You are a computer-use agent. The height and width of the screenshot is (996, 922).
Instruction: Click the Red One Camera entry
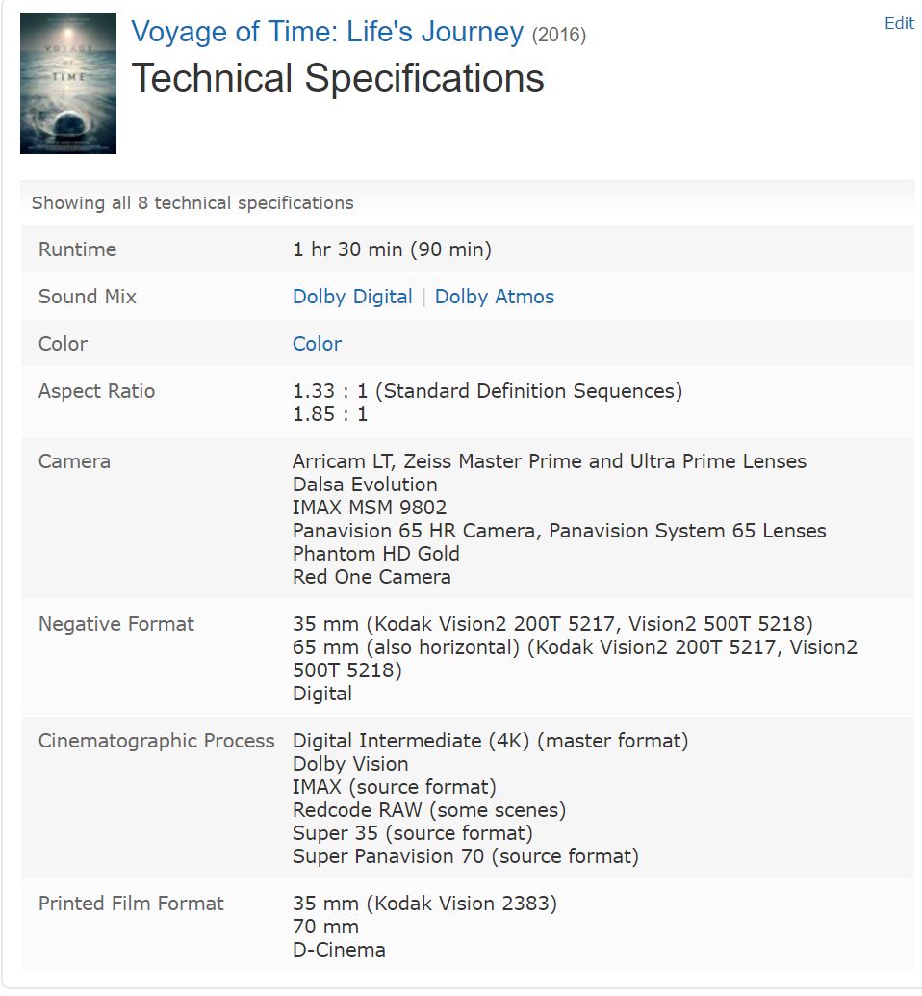click(371, 577)
